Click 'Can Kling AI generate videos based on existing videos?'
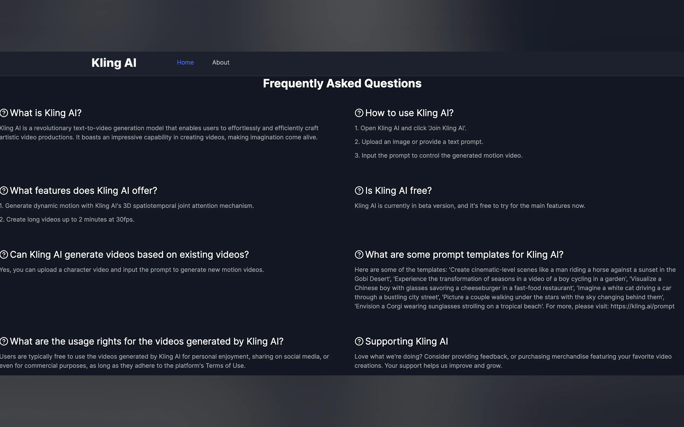This screenshot has width=684, height=427. click(129, 254)
